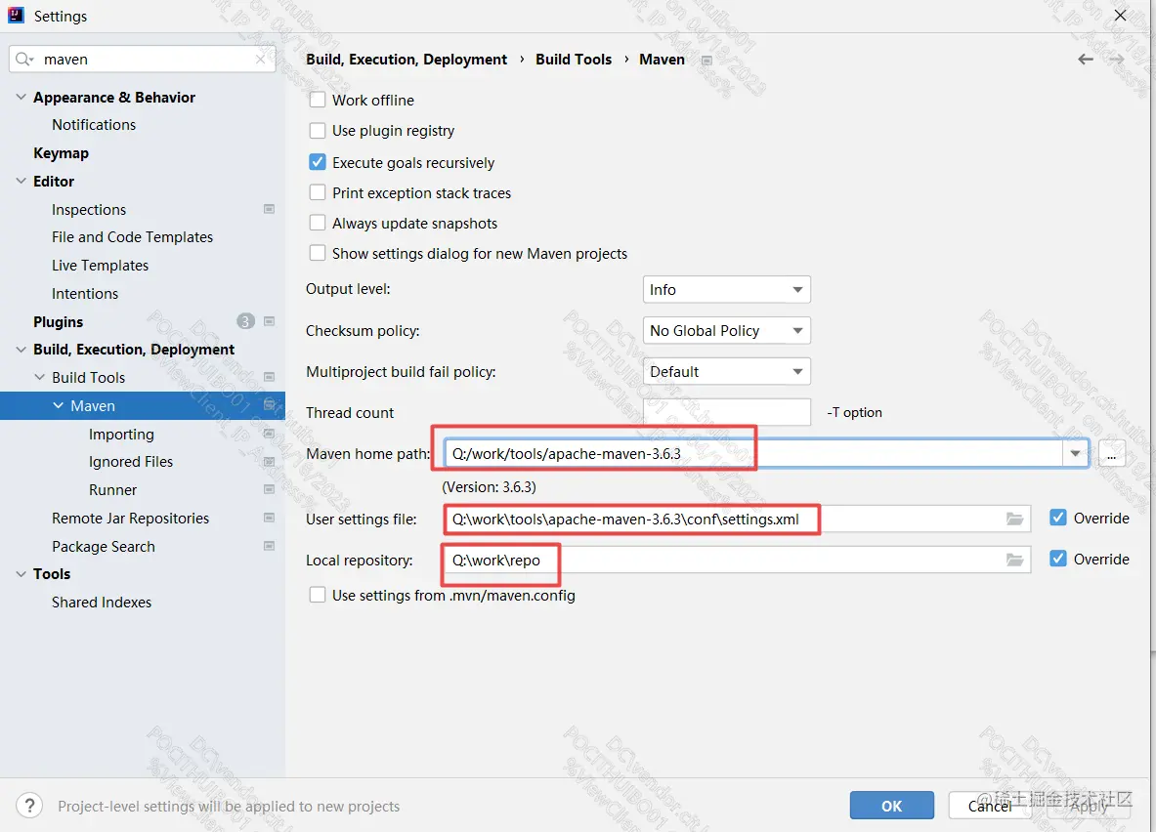1156x832 pixels.
Task: Click the User settings file path field
Action: pyautogui.click(x=736, y=519)
